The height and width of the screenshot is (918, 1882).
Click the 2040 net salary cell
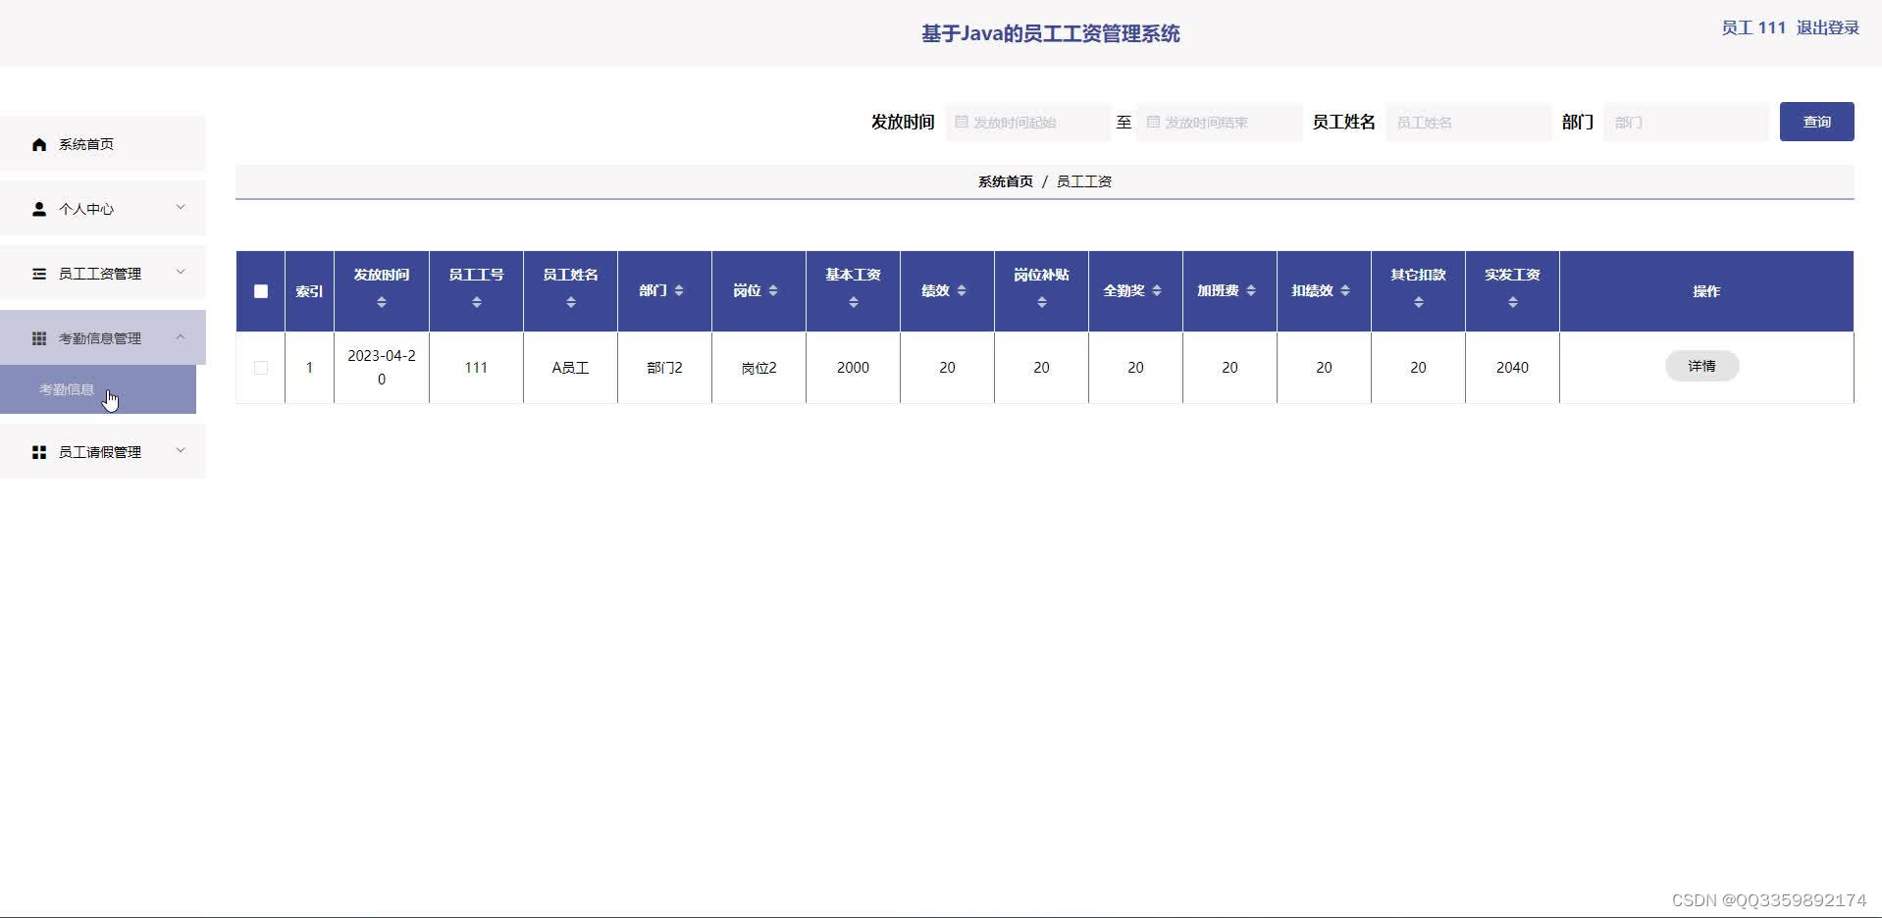1512,368
